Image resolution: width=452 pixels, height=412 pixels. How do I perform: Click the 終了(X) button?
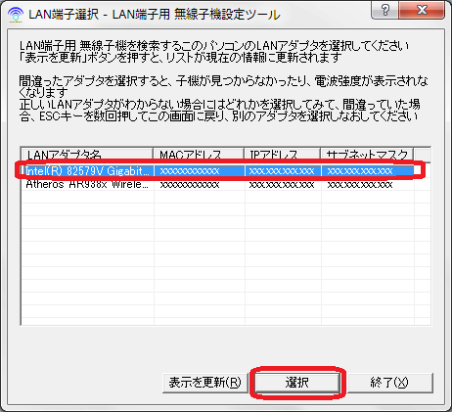[x=390, y=383]
